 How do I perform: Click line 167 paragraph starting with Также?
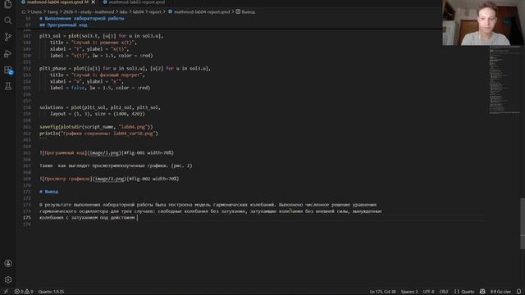point(116,166)
